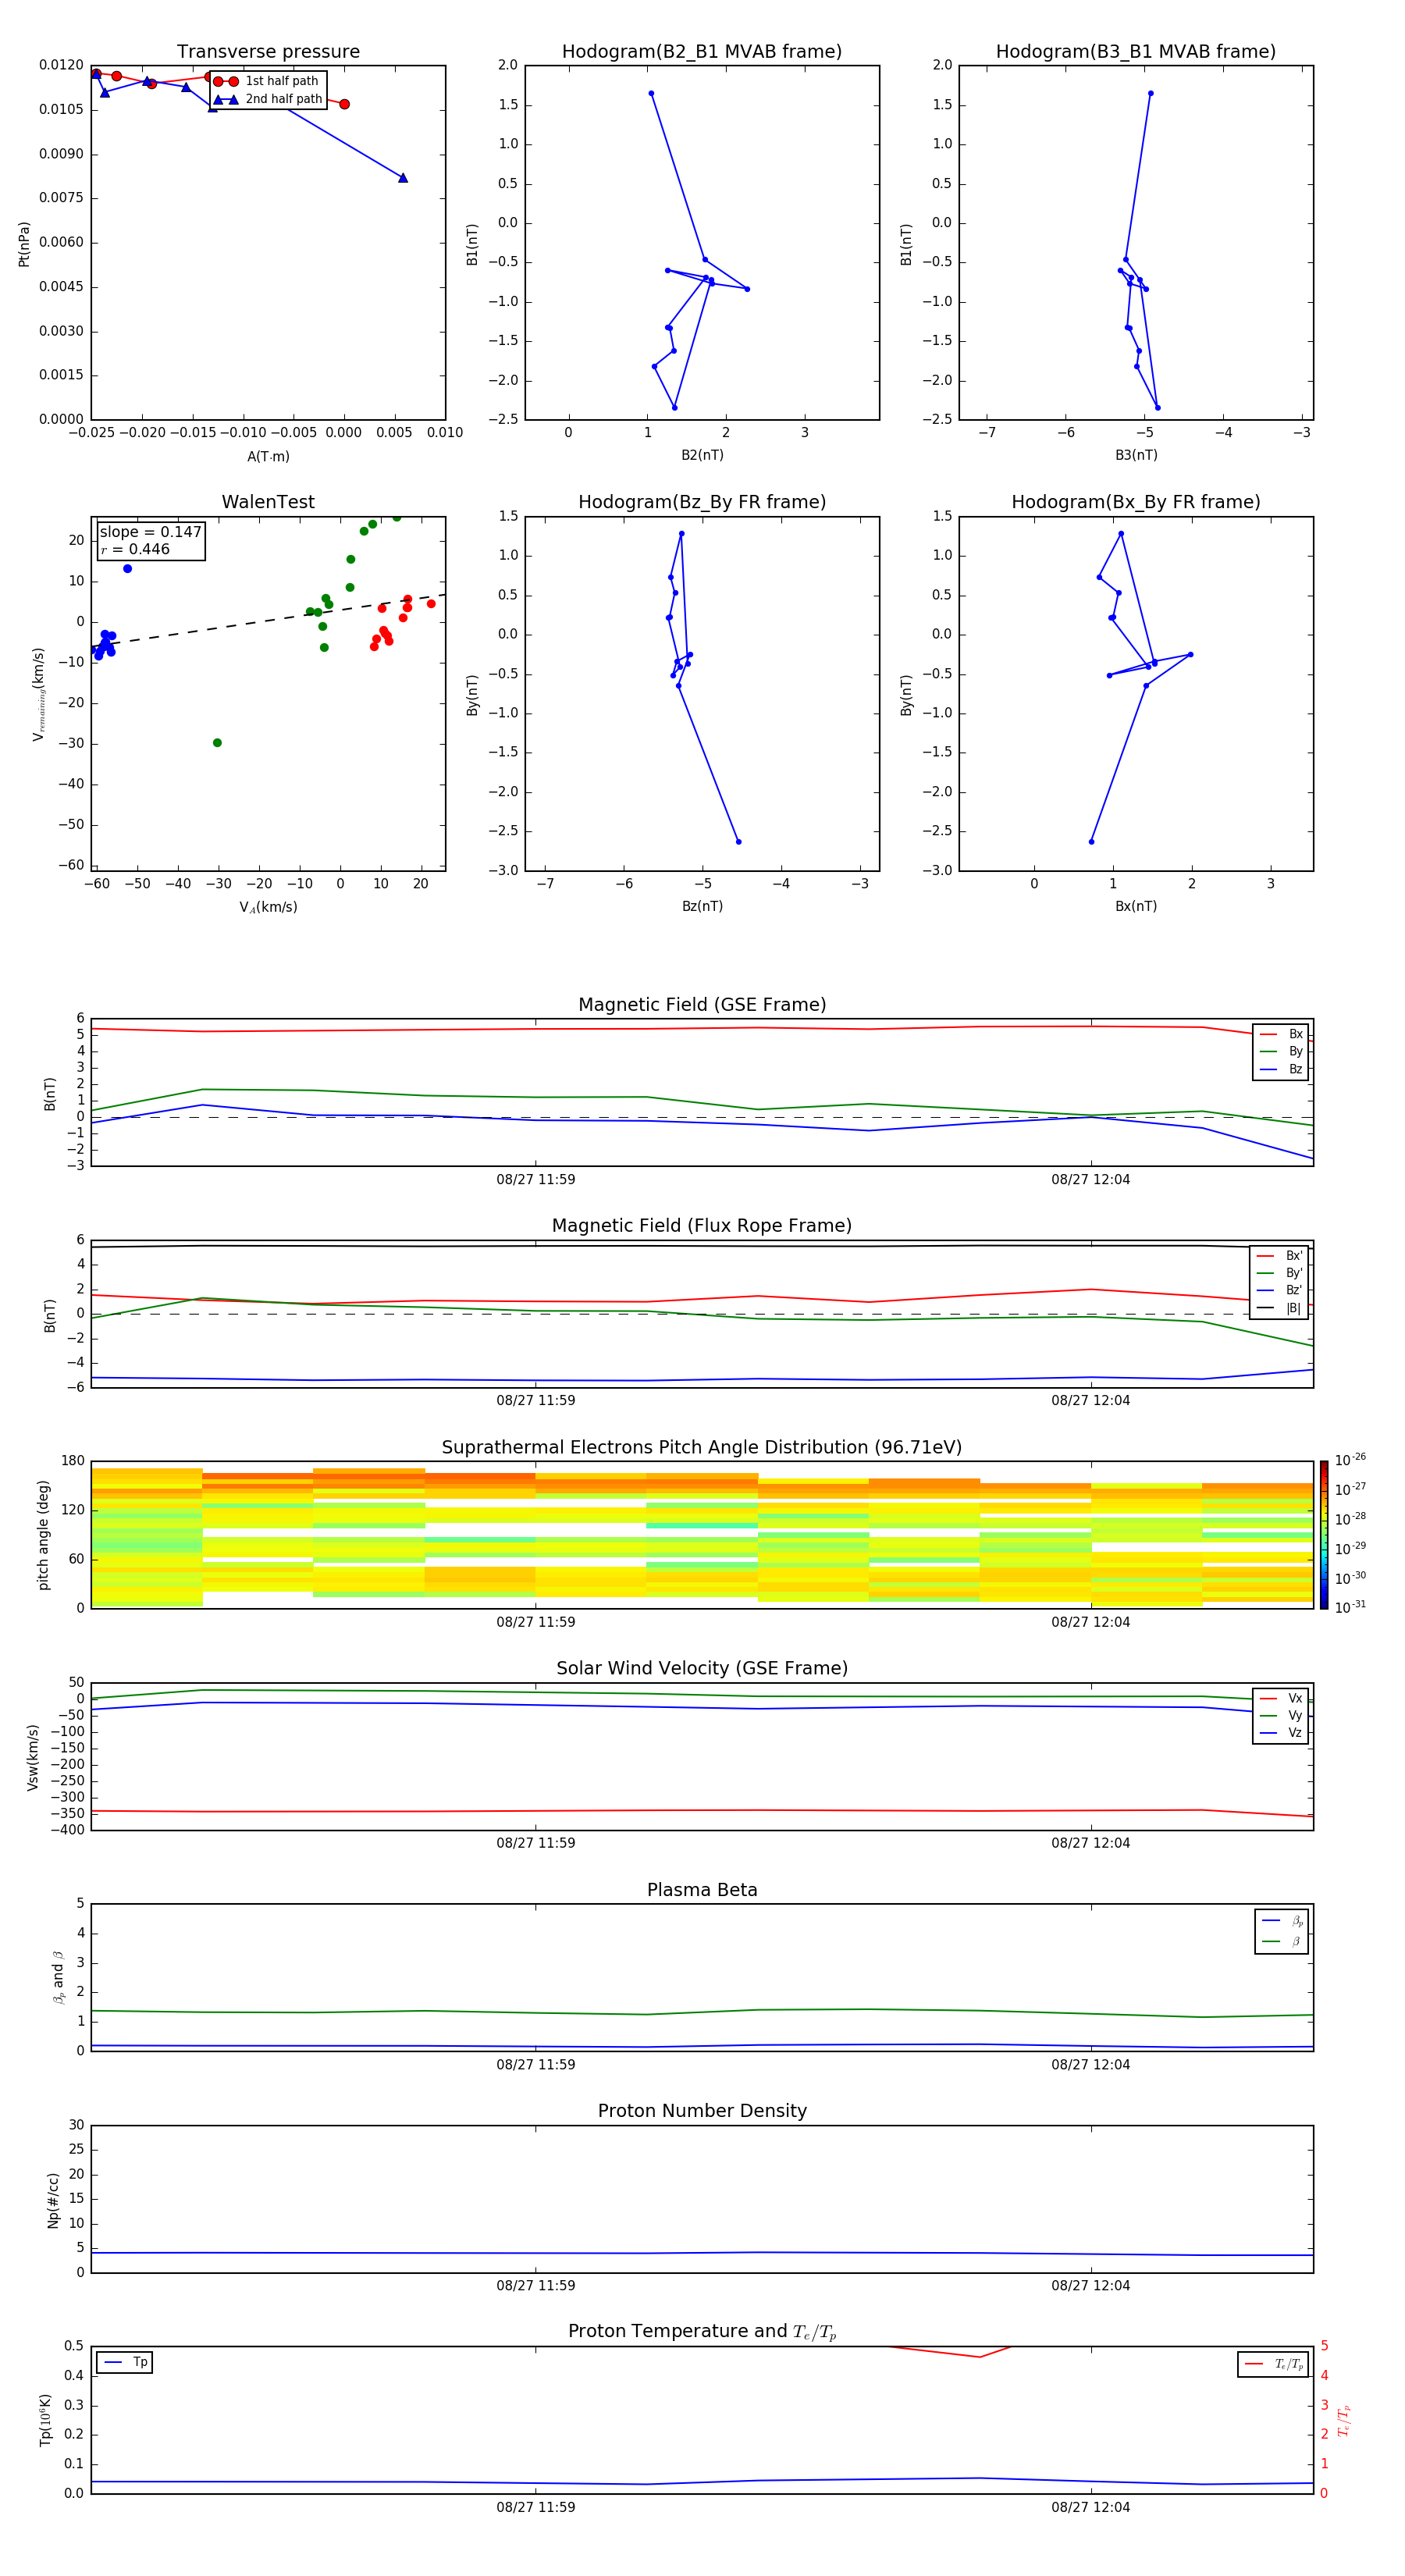Click the "βp and β" y-axis label
This screenshot has width=1405, height=2576.
[58, 1977]
